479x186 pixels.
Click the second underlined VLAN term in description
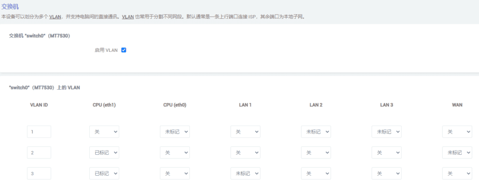coord(128,16)
